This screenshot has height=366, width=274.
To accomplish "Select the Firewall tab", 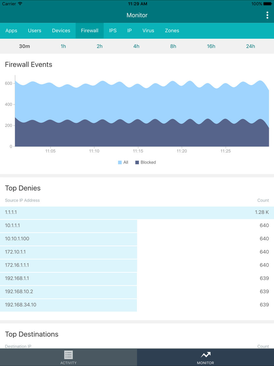I will [90, 31].
